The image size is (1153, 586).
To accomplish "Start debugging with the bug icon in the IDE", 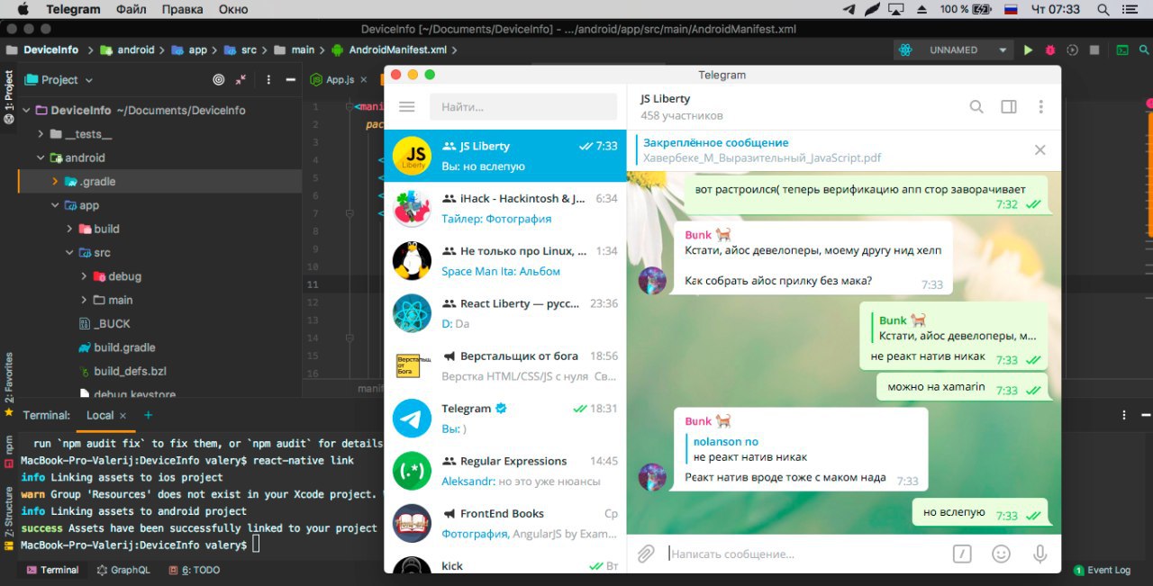I will pyautogui.click(x=1050, y=50).
